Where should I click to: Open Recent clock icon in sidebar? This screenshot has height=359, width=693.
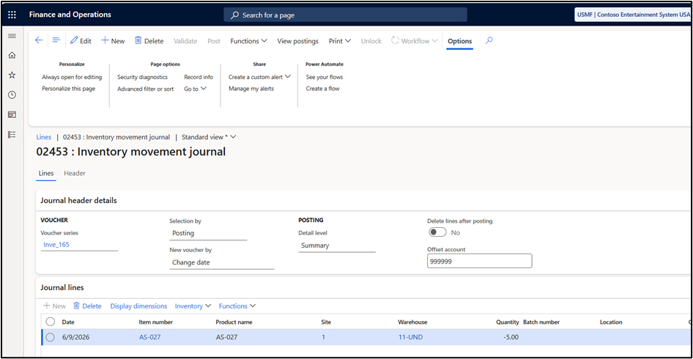(x=12, y=95)
